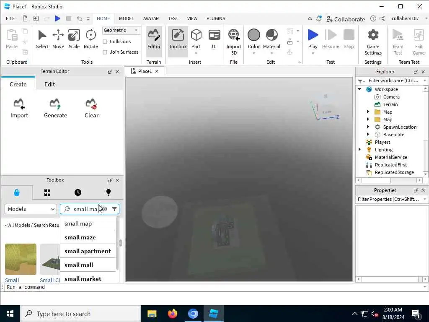Click the Collaborate button
Screen dimensions: 429x322
(346, 19)
